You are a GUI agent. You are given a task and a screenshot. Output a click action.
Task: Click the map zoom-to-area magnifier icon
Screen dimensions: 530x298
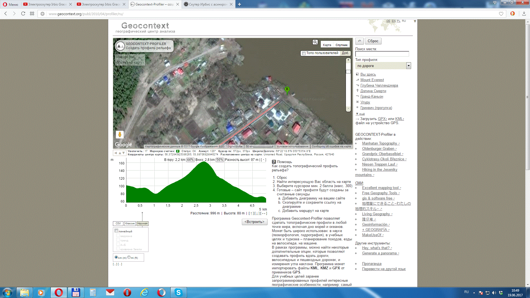(x=315, y=42)
